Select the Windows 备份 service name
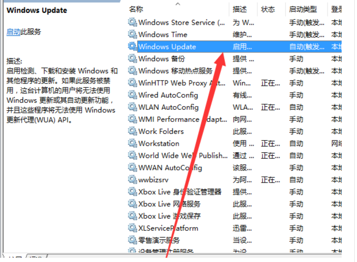The height and width of the screenshot is (262, 357). click(162, 59)
